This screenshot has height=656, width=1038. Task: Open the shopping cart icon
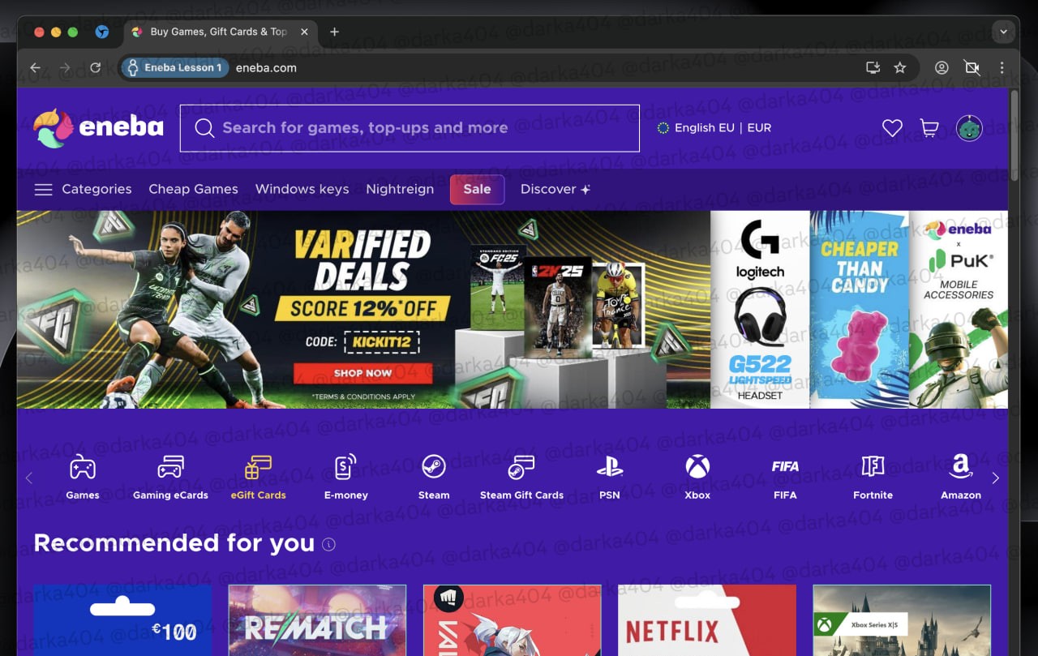click(929, 128)
